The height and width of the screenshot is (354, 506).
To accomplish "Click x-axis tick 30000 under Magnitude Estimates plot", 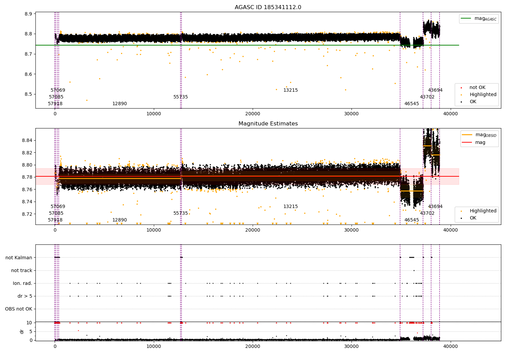I will click(x=352, y=230).
